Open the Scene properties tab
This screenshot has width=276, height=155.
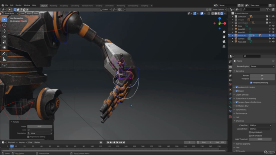pyautogui.click(x=230, y=80)
